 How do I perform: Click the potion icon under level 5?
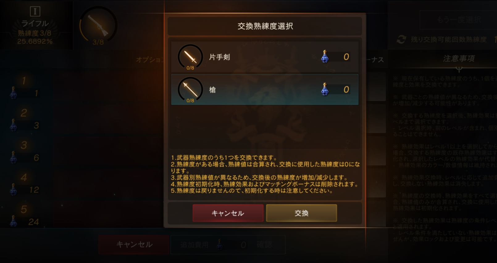click(x=14, y=221)
